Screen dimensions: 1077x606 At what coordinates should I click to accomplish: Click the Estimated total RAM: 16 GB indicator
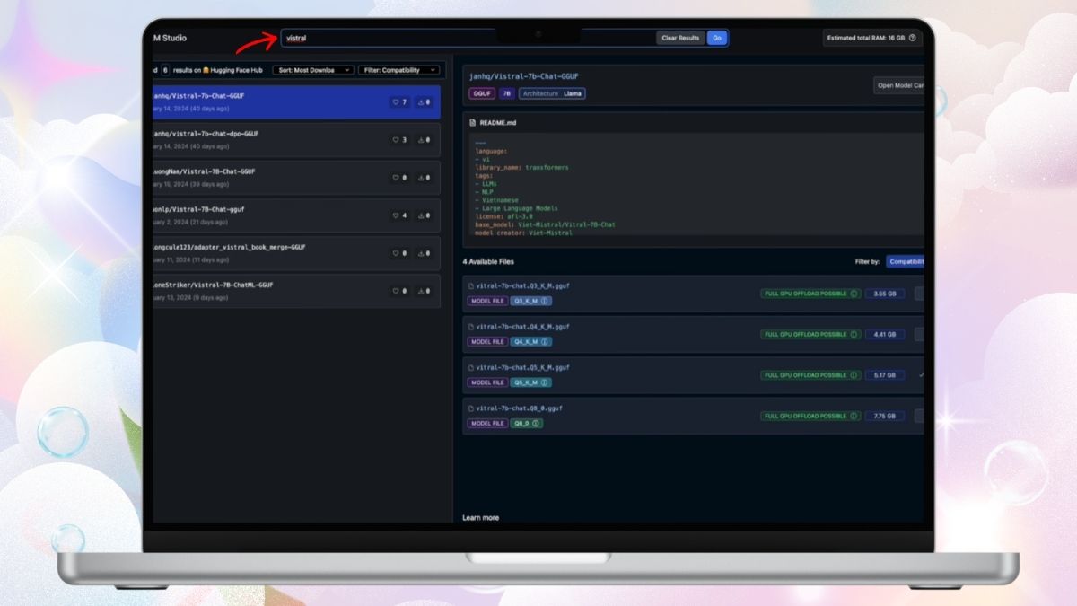(872, 38)
